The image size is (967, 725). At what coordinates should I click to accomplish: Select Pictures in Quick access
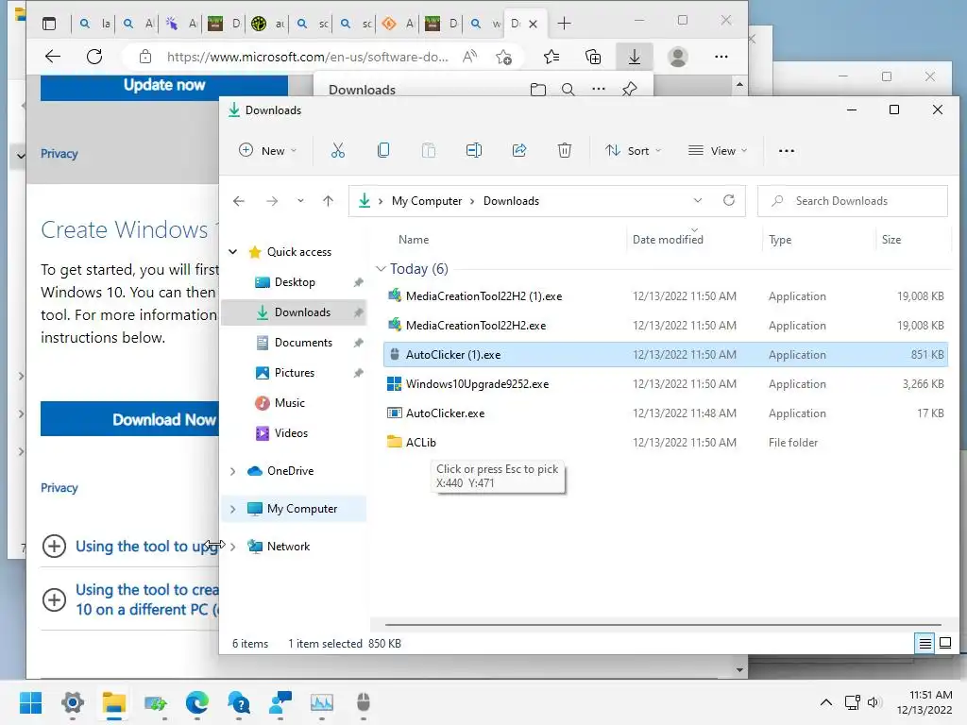pos(295,372)
